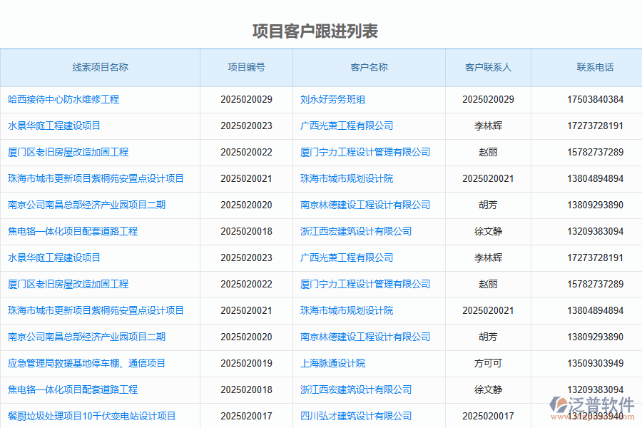
Task: Click the 线索项目名称 column header
Action: pyautogui.click(x=101, y=67)
